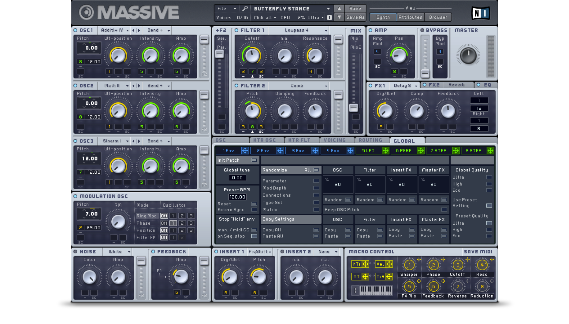Click the Vel macro crosshair icon
The width and height of the screenshot is (569, 324).
[x=389, y=264]
